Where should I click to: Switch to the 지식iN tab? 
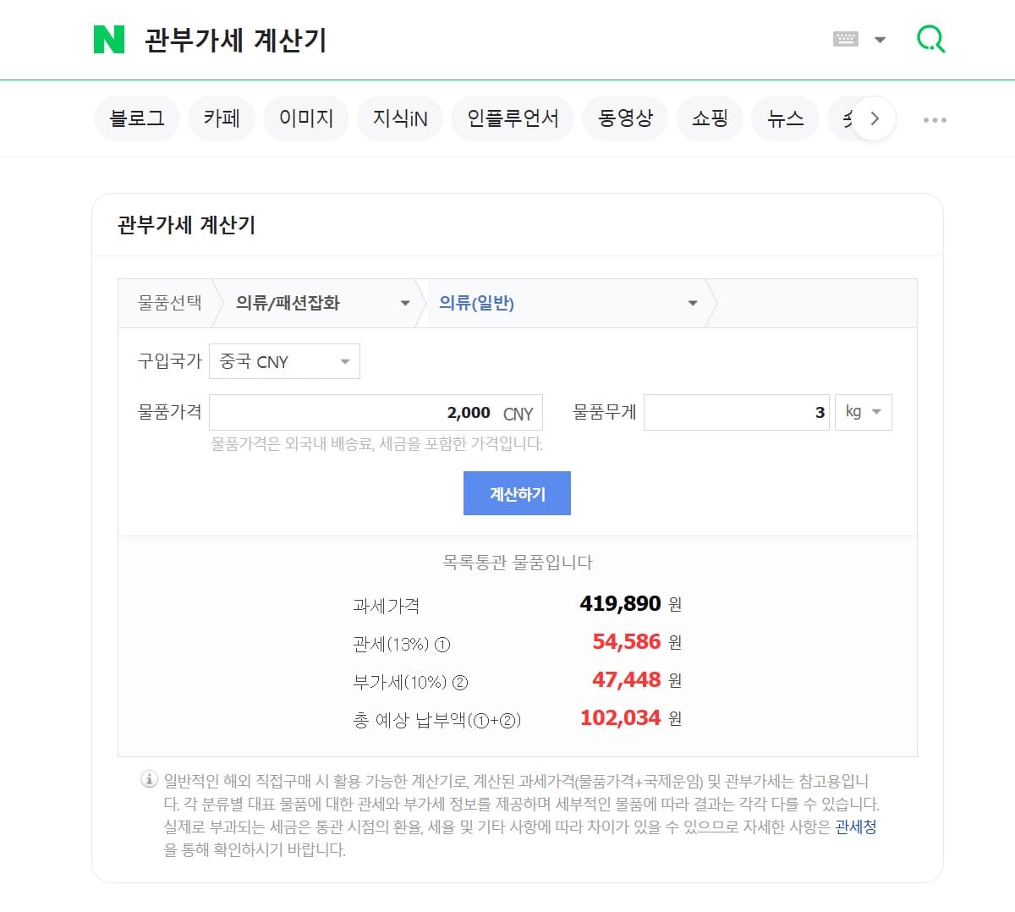(x=400, y=118)
